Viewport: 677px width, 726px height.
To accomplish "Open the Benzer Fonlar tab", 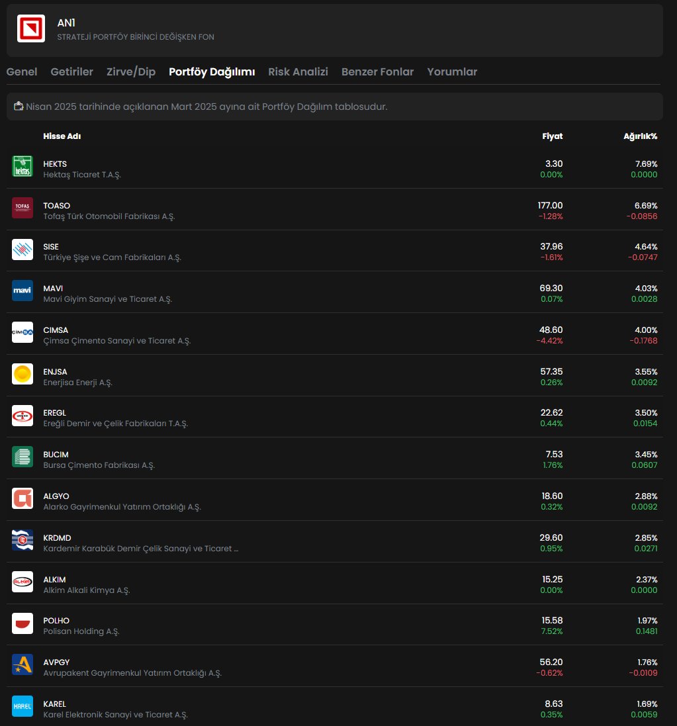I will (x=377, y=71).
